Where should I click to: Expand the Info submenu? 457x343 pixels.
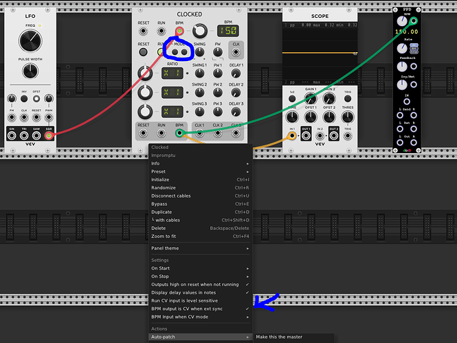[200, 163]
